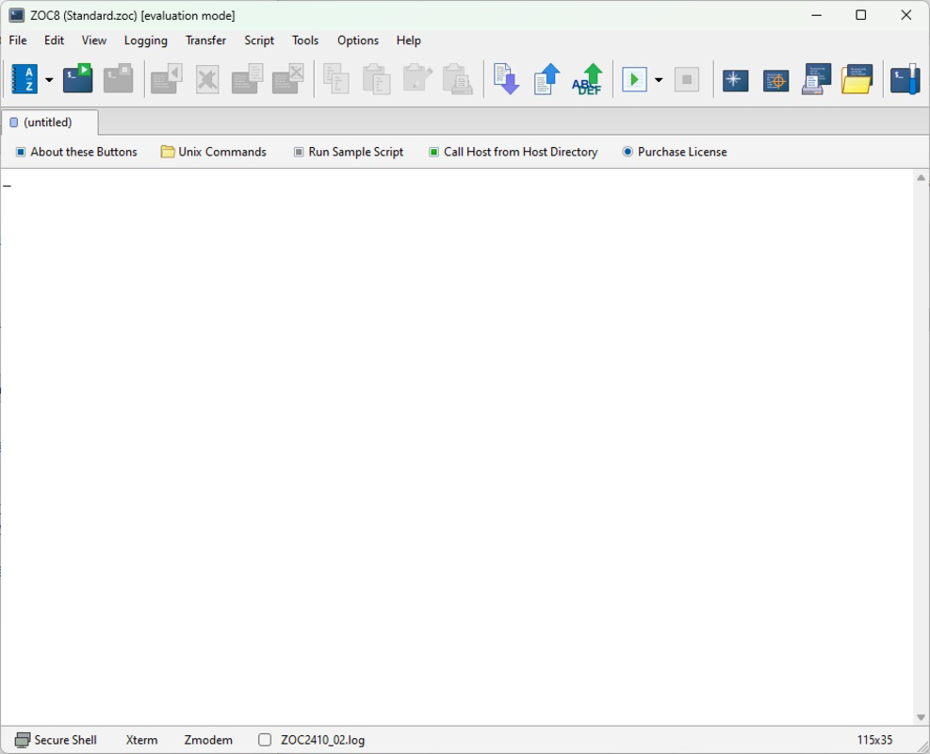Toggle the log file checkbox in status bar
930x754 pixels.
(265, 740)
